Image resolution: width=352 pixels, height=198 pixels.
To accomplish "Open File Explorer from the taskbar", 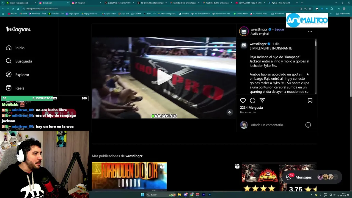I will (179, 195).
